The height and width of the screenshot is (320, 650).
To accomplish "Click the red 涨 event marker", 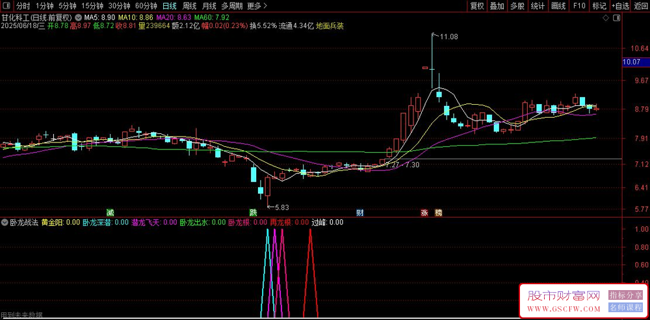I will (424, 213).
